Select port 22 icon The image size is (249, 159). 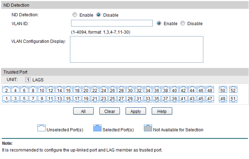[95, 90]
